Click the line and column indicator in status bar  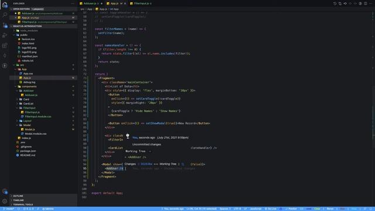[x=202, y=209]
